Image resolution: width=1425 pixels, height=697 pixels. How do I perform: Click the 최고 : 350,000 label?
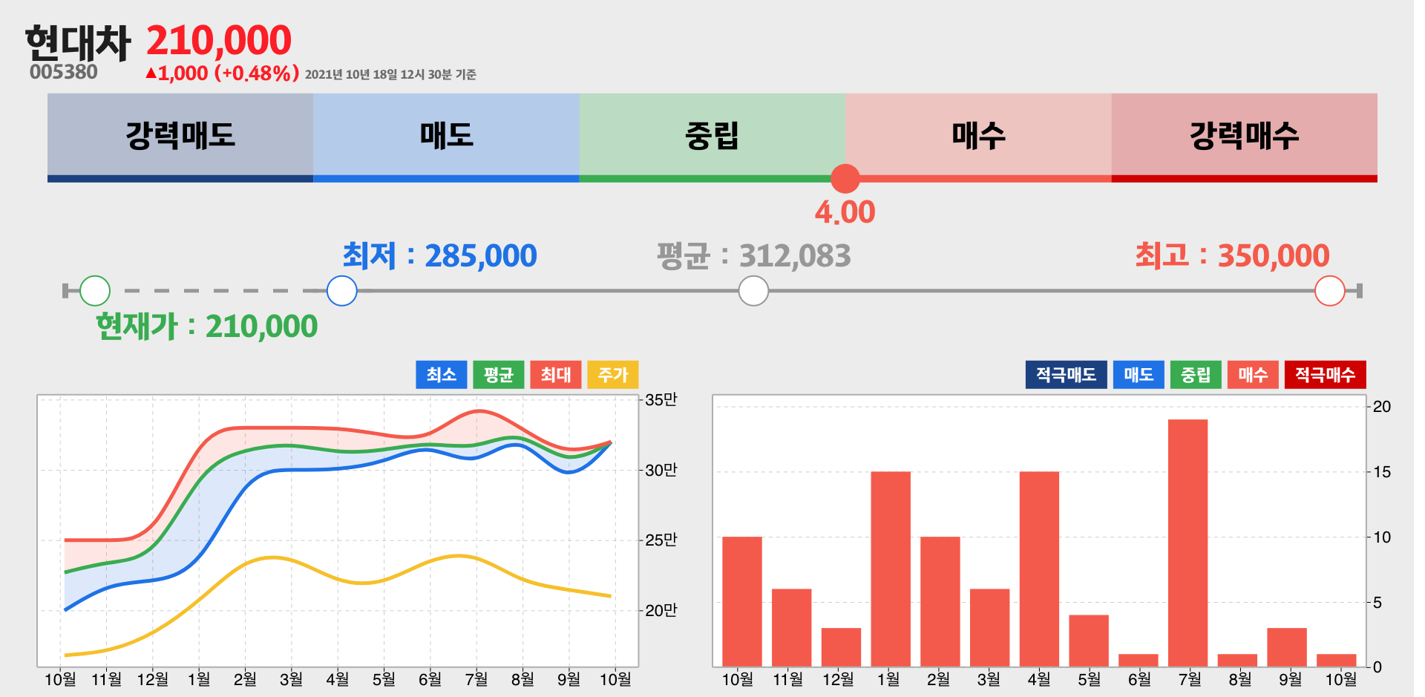1232,255
